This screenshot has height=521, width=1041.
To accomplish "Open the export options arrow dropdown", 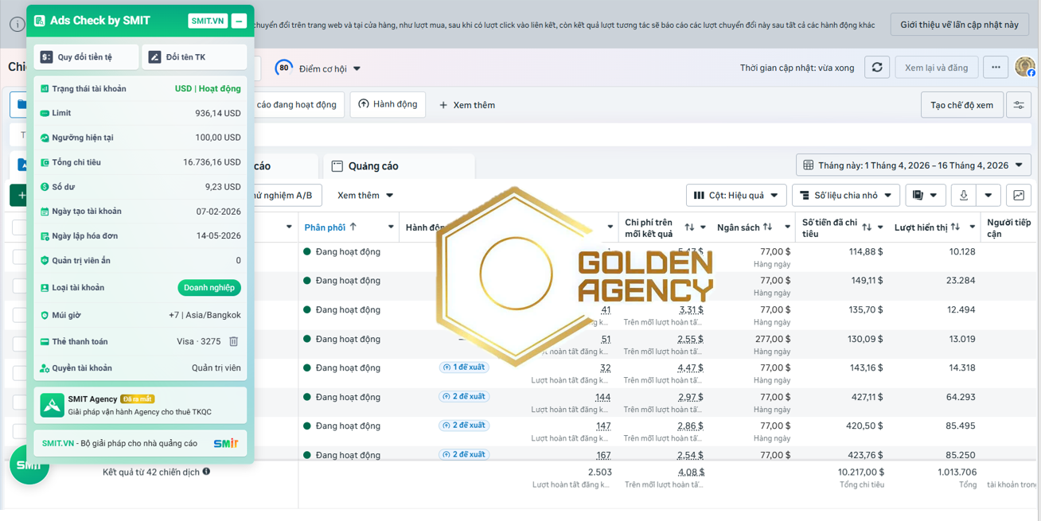I will [x=988, y=196].
